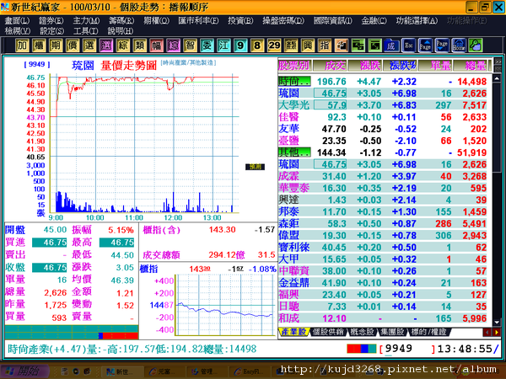Sort by the 總量 column header
The height and width of the screenshot is (379, 506).
[x=471, y=66]
